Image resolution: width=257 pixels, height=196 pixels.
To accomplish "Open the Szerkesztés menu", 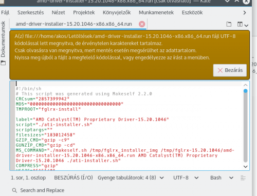I will [x=31, y=12].
